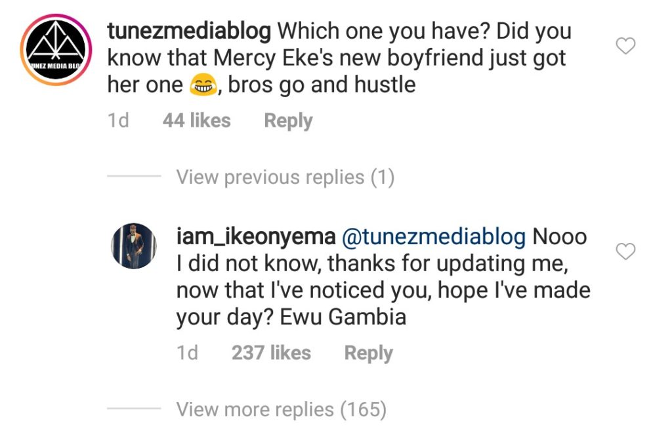Reply to iam_ikeonyema's comment
Screen dimensions: 672x438
pyautogui.click(x=368, y=353)
